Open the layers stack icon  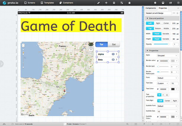pos(114,3)
